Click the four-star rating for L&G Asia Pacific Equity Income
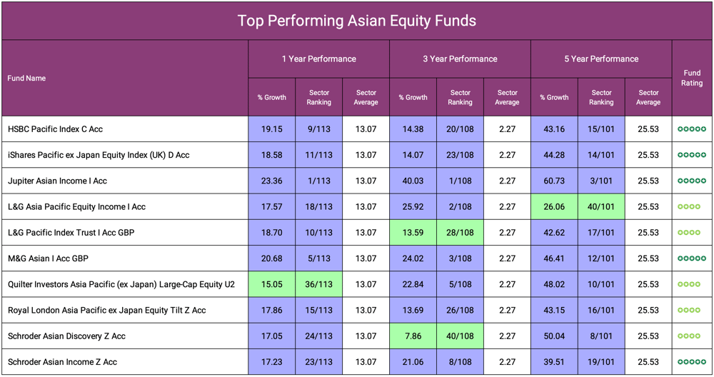This screenshot has height=377, width=714. [689, 207]
